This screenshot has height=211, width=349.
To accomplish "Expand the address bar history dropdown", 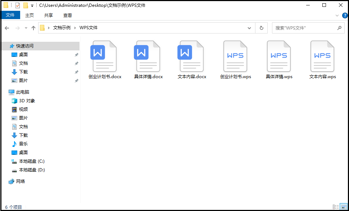I will point(249,28).
